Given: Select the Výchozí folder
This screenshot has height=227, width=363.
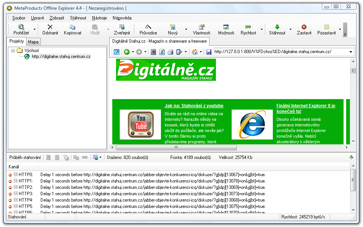Looking at the screenshot, I should click(x=31, y=50).
